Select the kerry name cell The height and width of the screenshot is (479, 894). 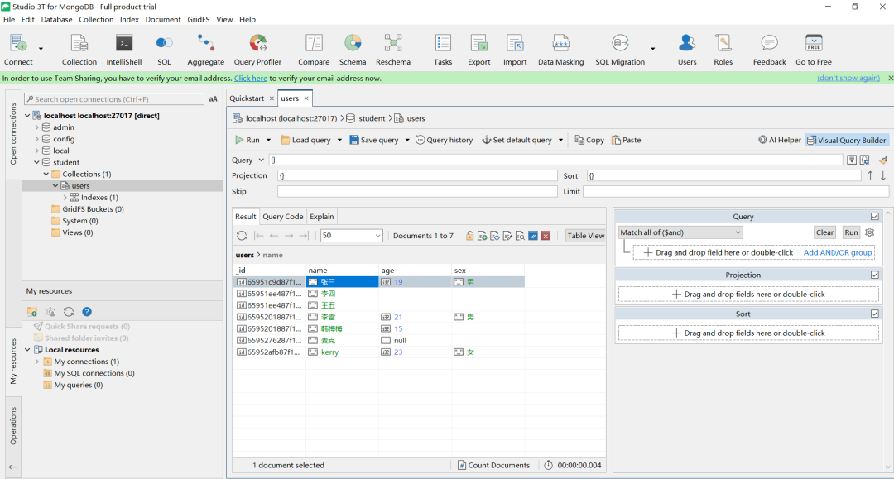tap(342, 352)
